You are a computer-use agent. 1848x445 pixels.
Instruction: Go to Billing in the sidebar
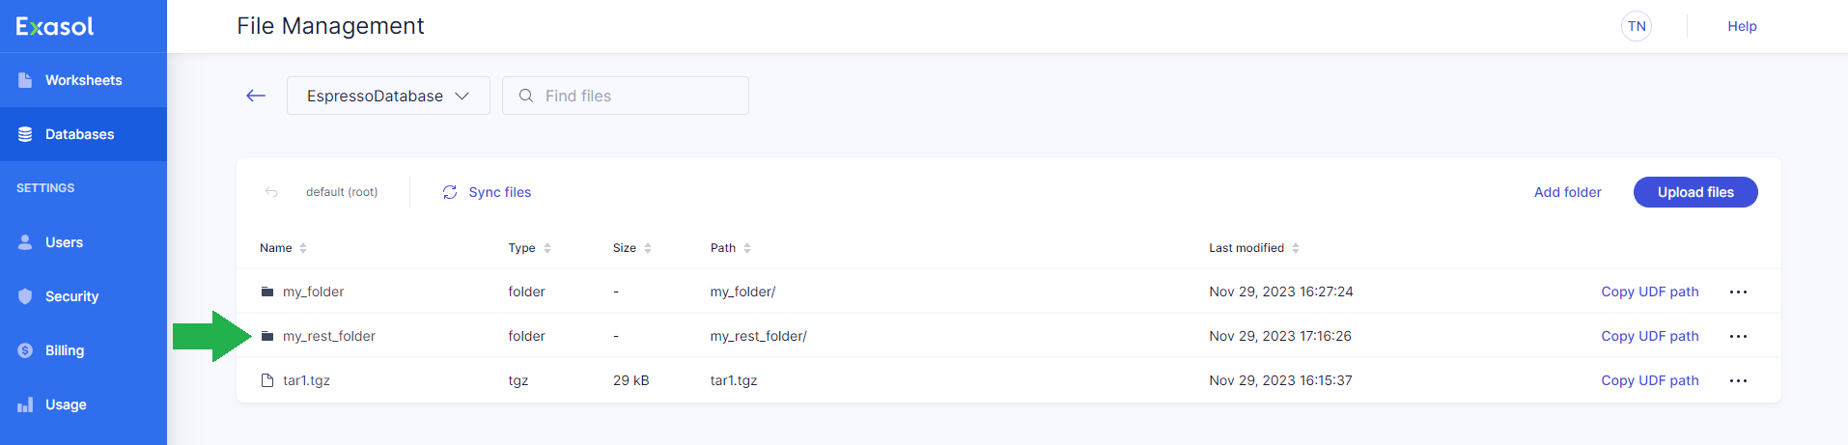tap(65, 350)
